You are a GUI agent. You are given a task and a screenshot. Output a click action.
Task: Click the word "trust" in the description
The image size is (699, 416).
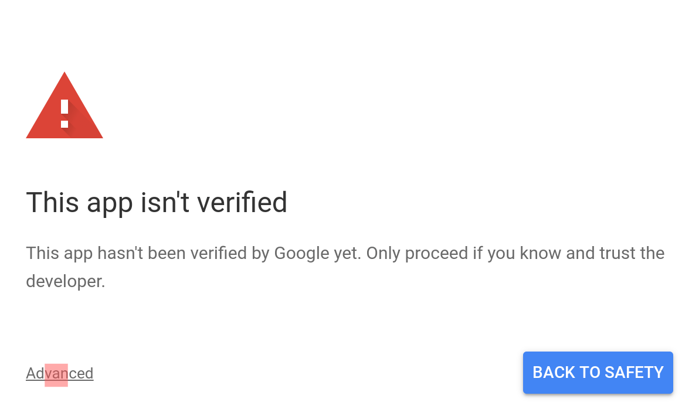pos(618,254)
